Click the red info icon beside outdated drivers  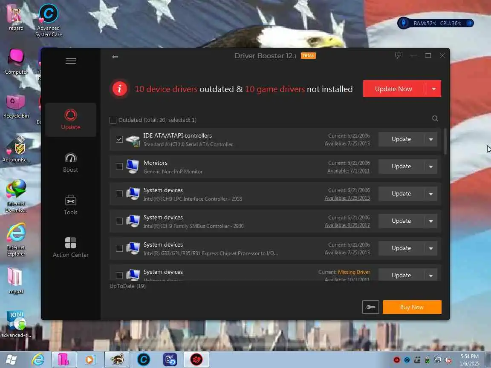pos(119,89)
